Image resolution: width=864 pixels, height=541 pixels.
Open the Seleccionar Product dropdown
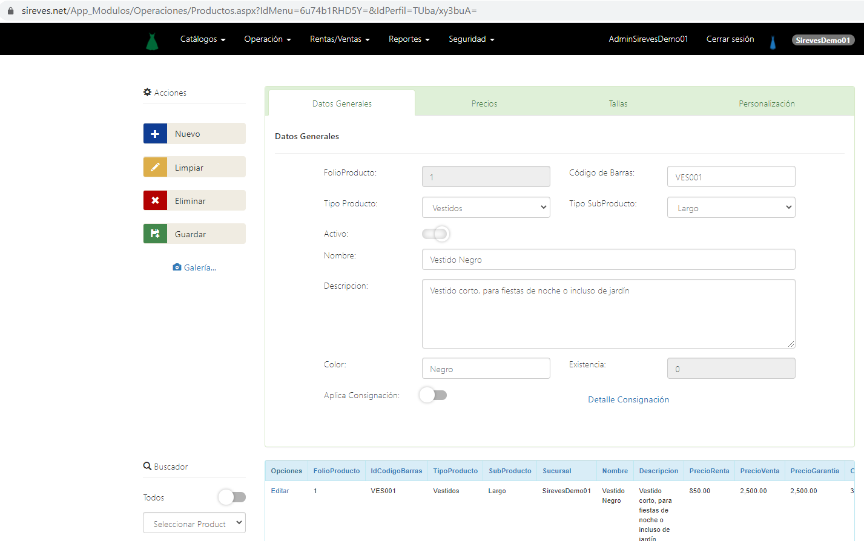tap(194, 523)
